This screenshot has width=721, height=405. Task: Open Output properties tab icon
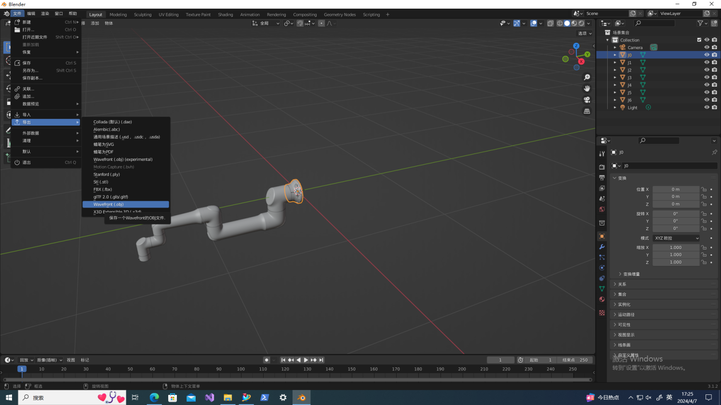point(602,178)
